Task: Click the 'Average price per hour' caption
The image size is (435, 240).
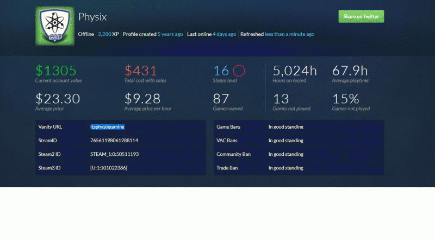Action: click(x=147, y=109)
